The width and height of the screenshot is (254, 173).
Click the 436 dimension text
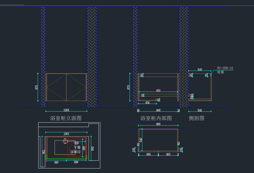148,103
